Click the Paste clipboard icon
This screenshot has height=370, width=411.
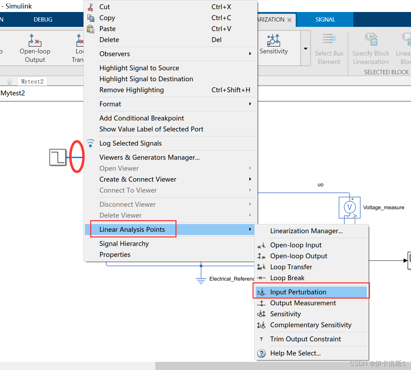click(91, 29)
